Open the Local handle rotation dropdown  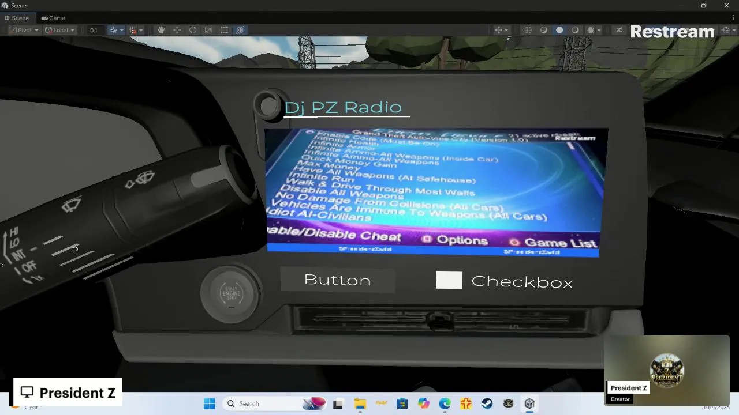[60, 30]
